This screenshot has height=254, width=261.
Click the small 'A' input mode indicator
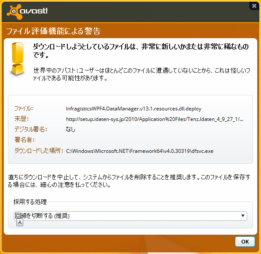pyautogui.click(x=20, y=223)
